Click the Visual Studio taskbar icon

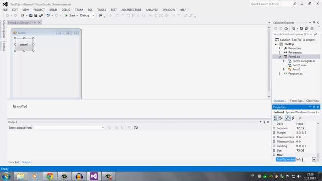pyautogui.click(x=94, y=176)
